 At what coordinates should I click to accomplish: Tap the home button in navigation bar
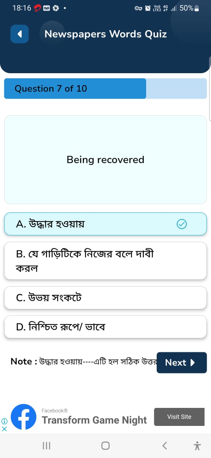[105, 446]
